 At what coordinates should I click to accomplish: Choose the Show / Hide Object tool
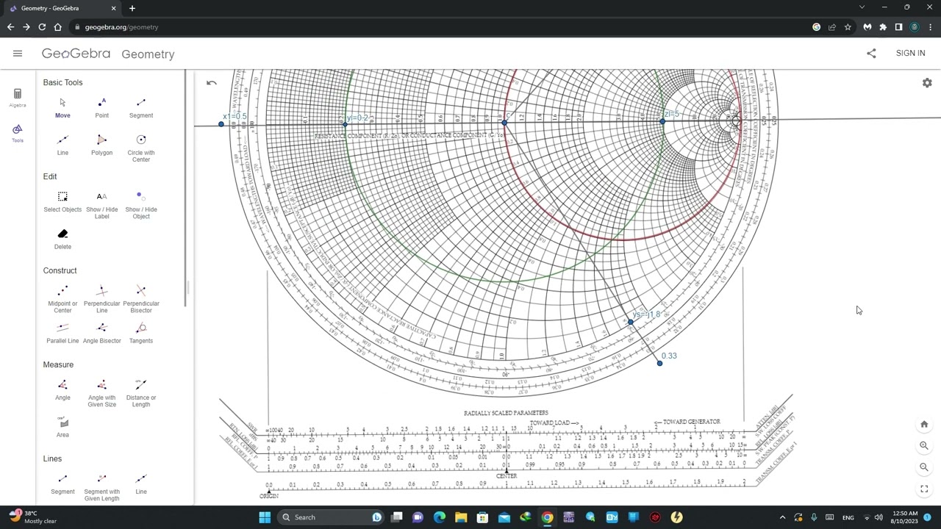[x=141, y=205]
